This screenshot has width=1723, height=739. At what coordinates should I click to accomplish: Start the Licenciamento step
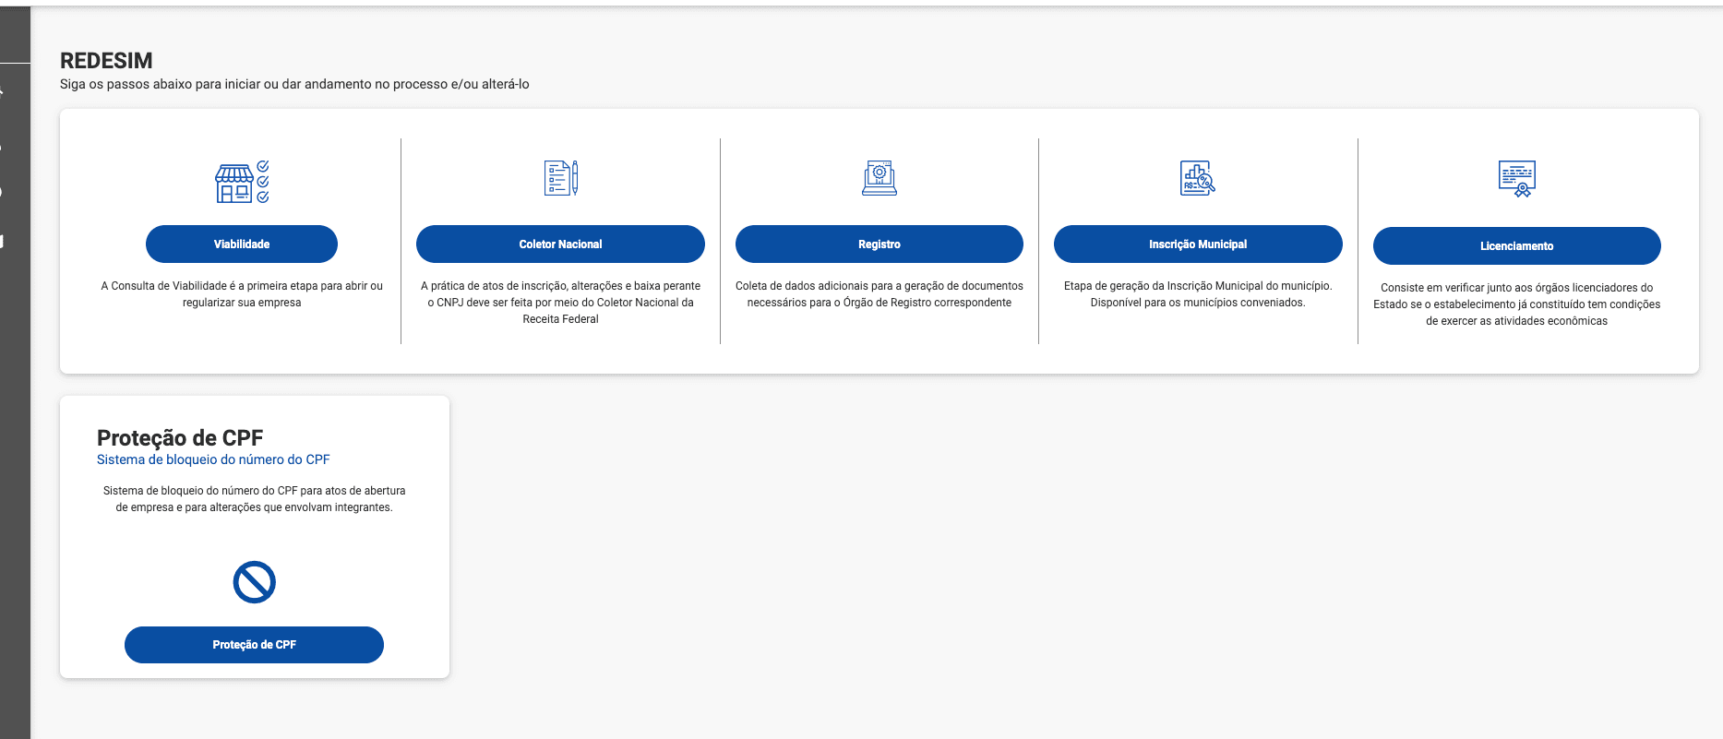(x=1517, y=246)
